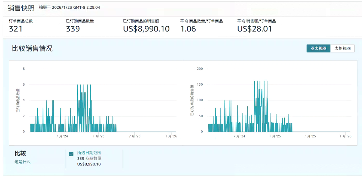
Task: Click 1月 '25 on the units chart axis
Action: pos(98,136)
